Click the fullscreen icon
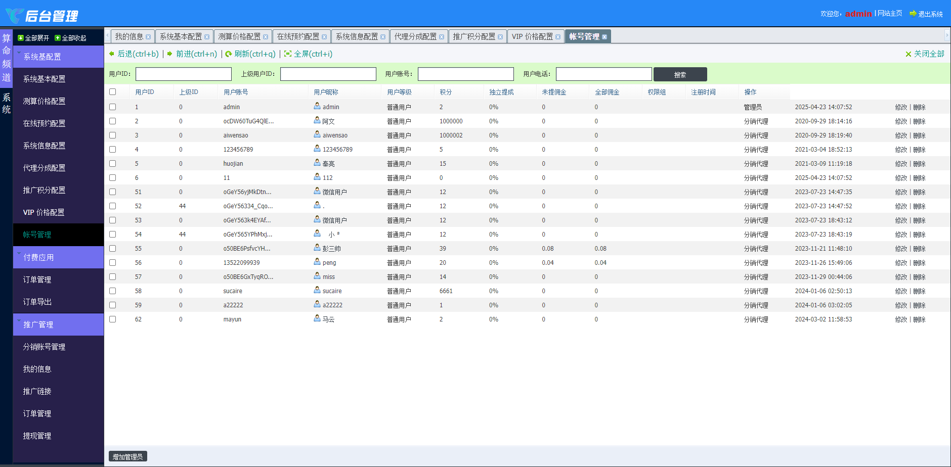 point(288,54)
